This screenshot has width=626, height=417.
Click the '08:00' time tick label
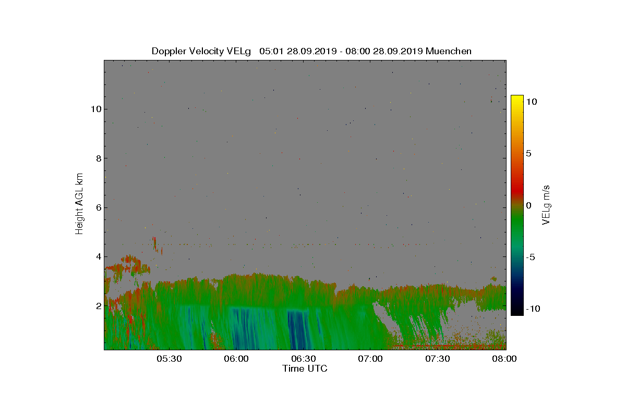[x=504, y=359]
